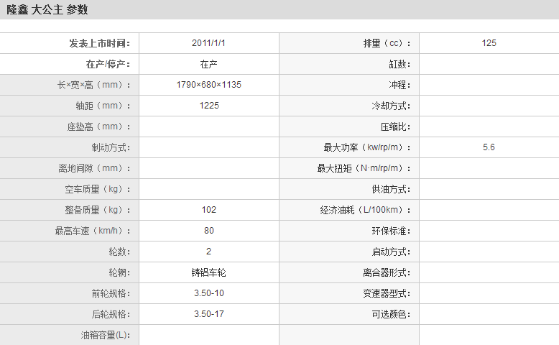This screenshot has height=345, width=559.
Task: Click the 整备质量 value 102
Action: tap(208, 210)
